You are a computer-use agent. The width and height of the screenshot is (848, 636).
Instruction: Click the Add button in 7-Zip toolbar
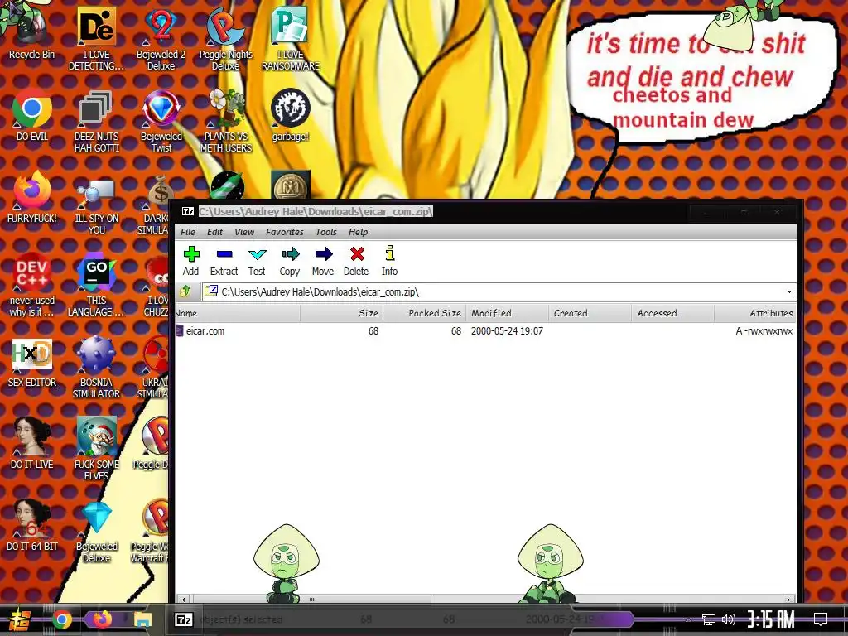click(191, 261)
